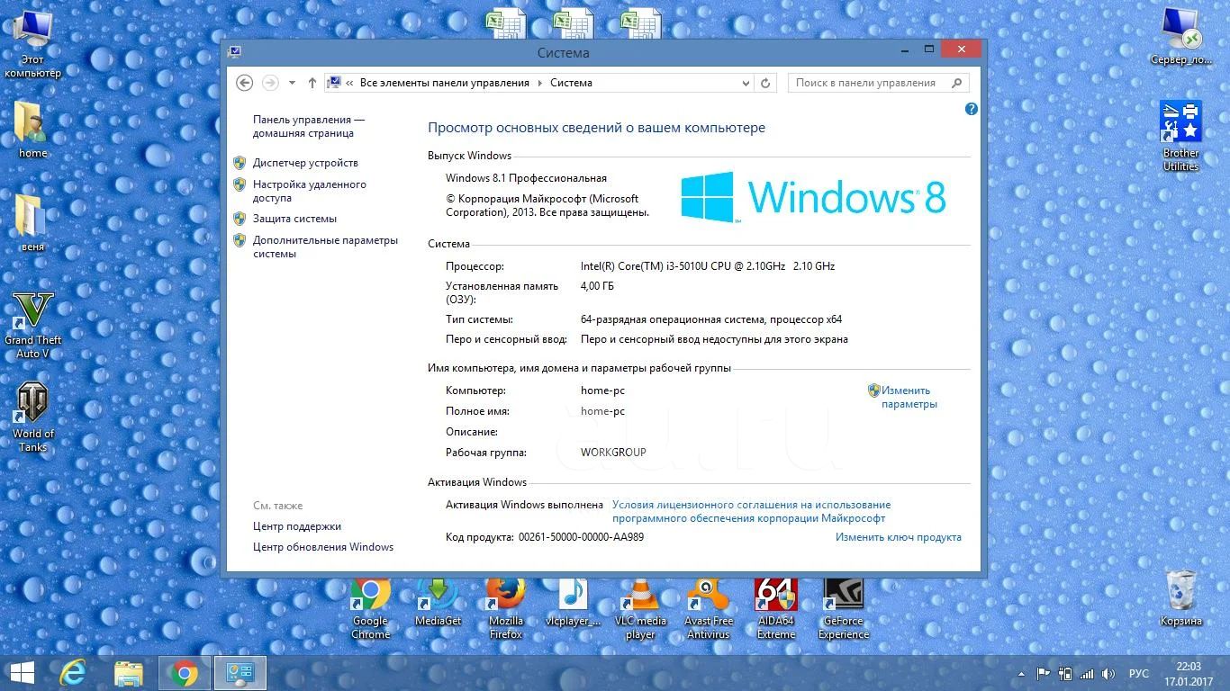1230x691 pixels.
Task: Open the Windows Start button
Action: (x=22, y=673)
